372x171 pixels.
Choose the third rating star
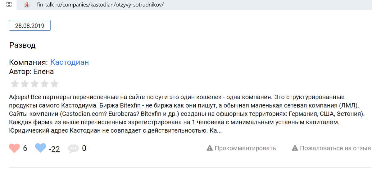34,84
